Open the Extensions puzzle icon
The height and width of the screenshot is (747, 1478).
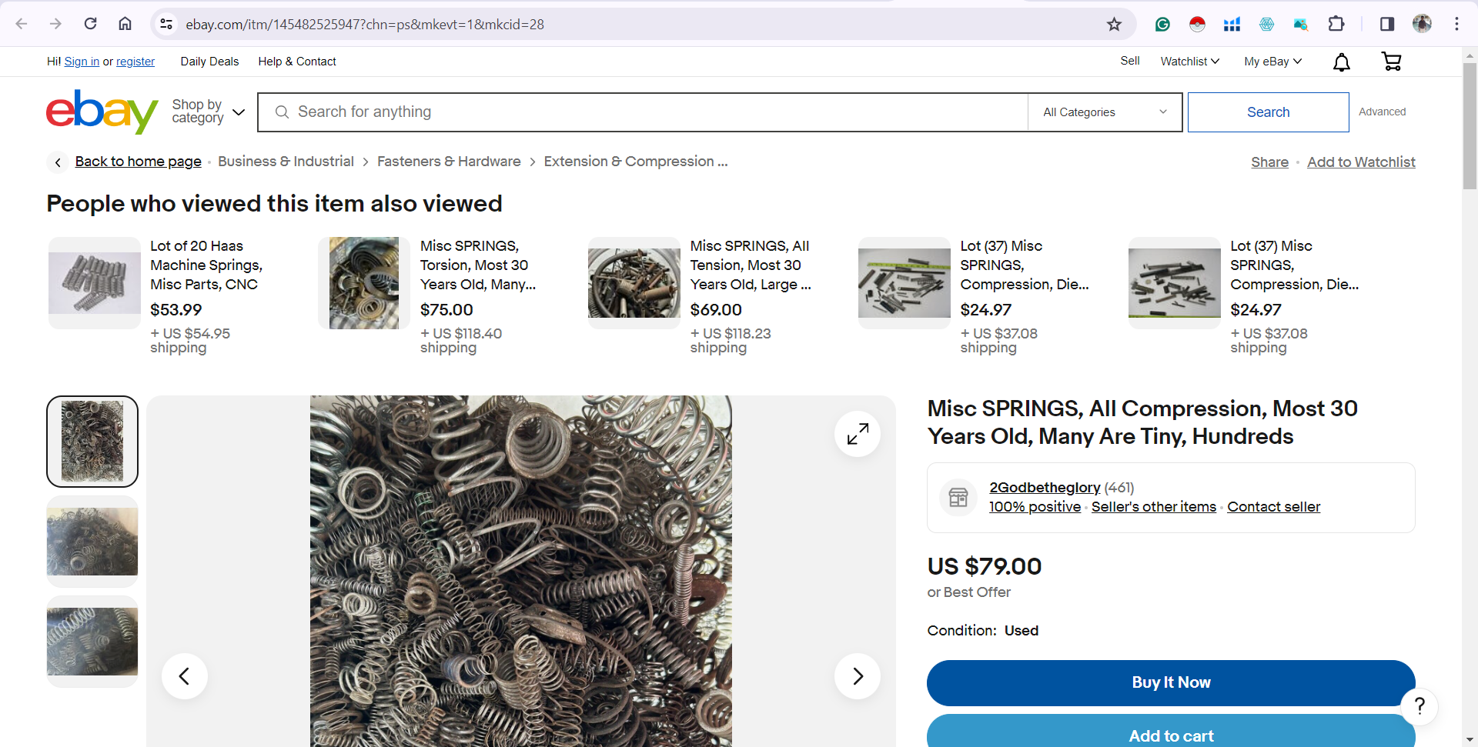[1336, 25]
